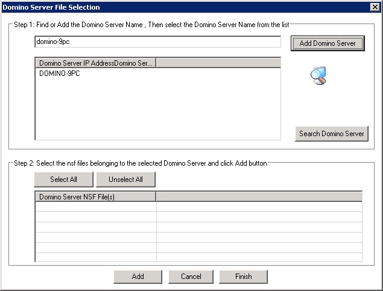Click the Finish button

(243, 277)
